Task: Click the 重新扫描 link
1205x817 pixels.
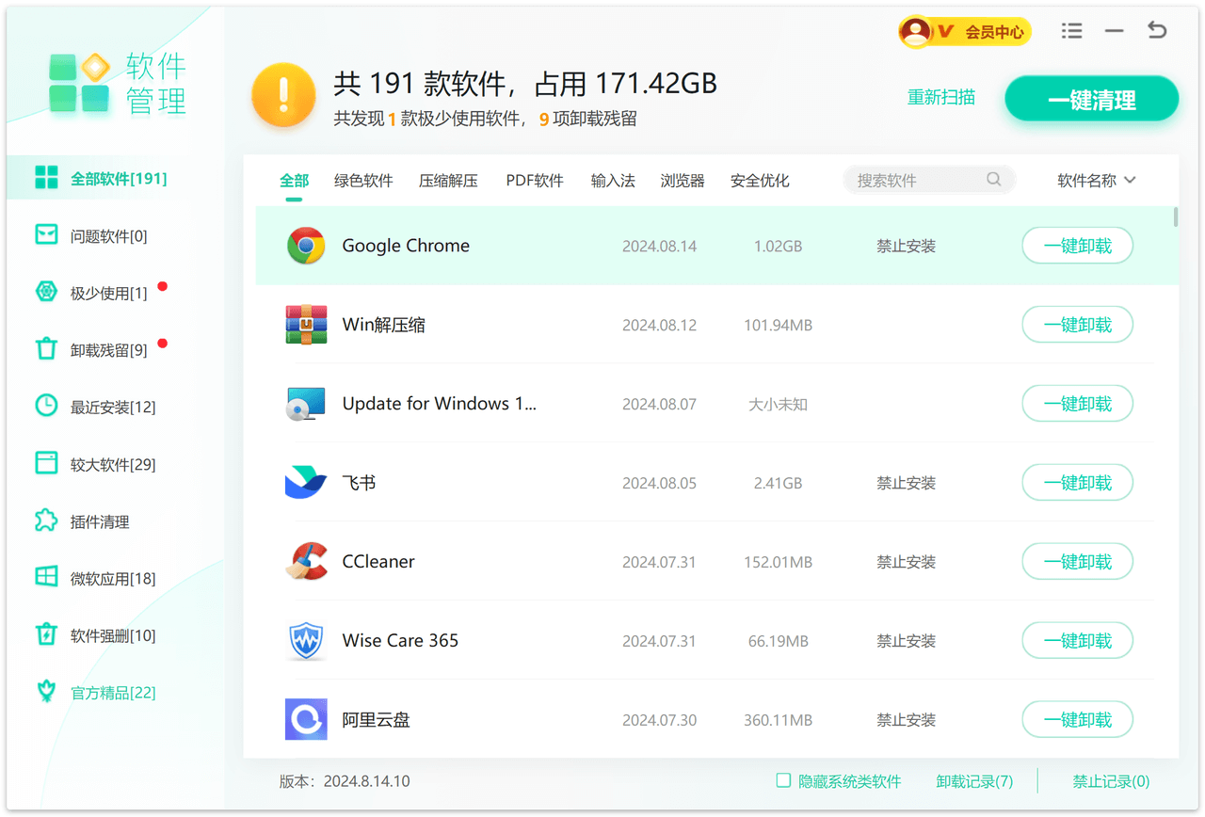Action: click(941, 97)
